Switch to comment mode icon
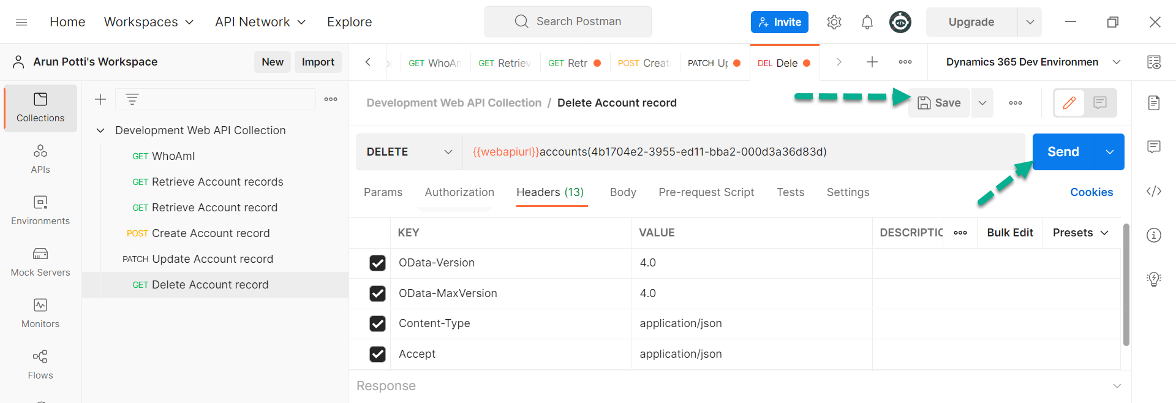This screenshot has width=1176, height=403. coord(1100,103)
